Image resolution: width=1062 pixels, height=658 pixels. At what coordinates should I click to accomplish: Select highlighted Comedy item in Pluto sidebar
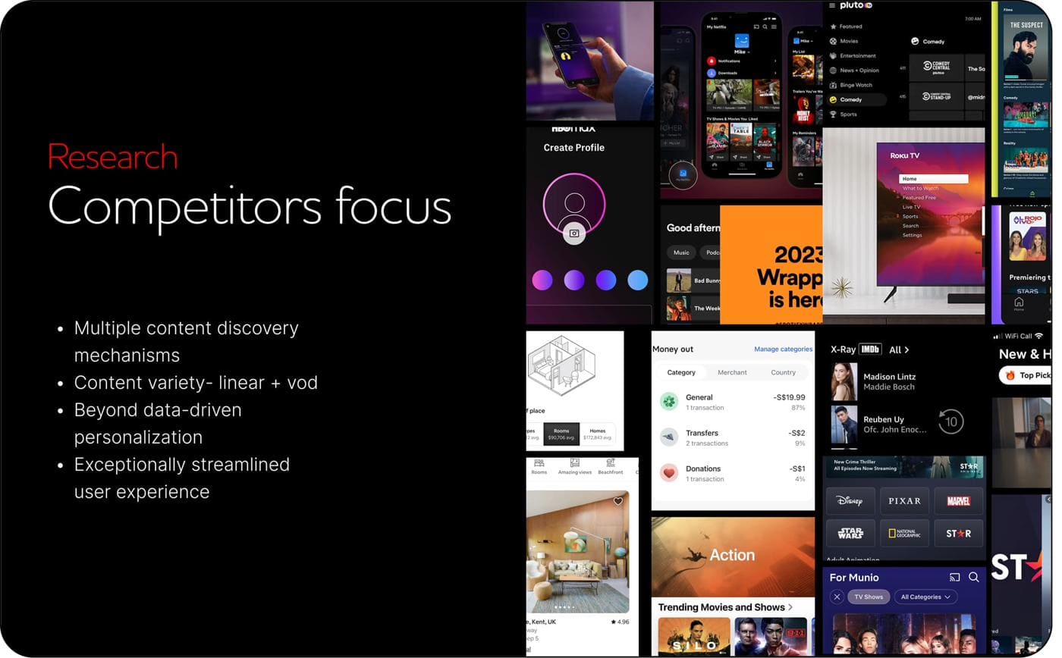tap(856, 99)
